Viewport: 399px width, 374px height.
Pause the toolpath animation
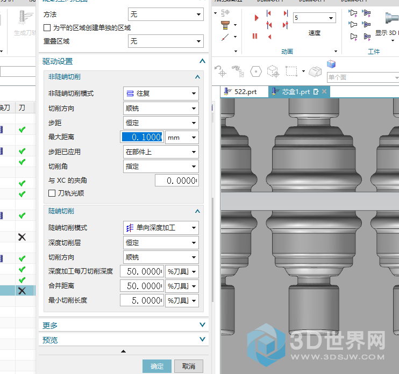coord(255,37)
